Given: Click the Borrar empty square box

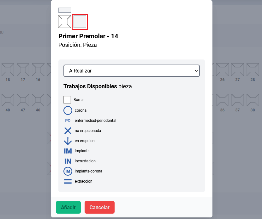Looking at the screenshot, I should 67,100.
